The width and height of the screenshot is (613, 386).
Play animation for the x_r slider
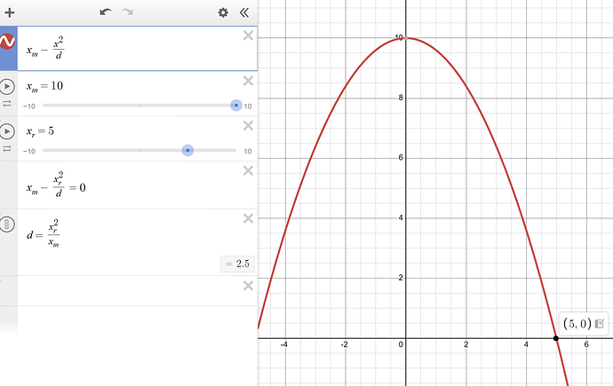tap(7, 131)
